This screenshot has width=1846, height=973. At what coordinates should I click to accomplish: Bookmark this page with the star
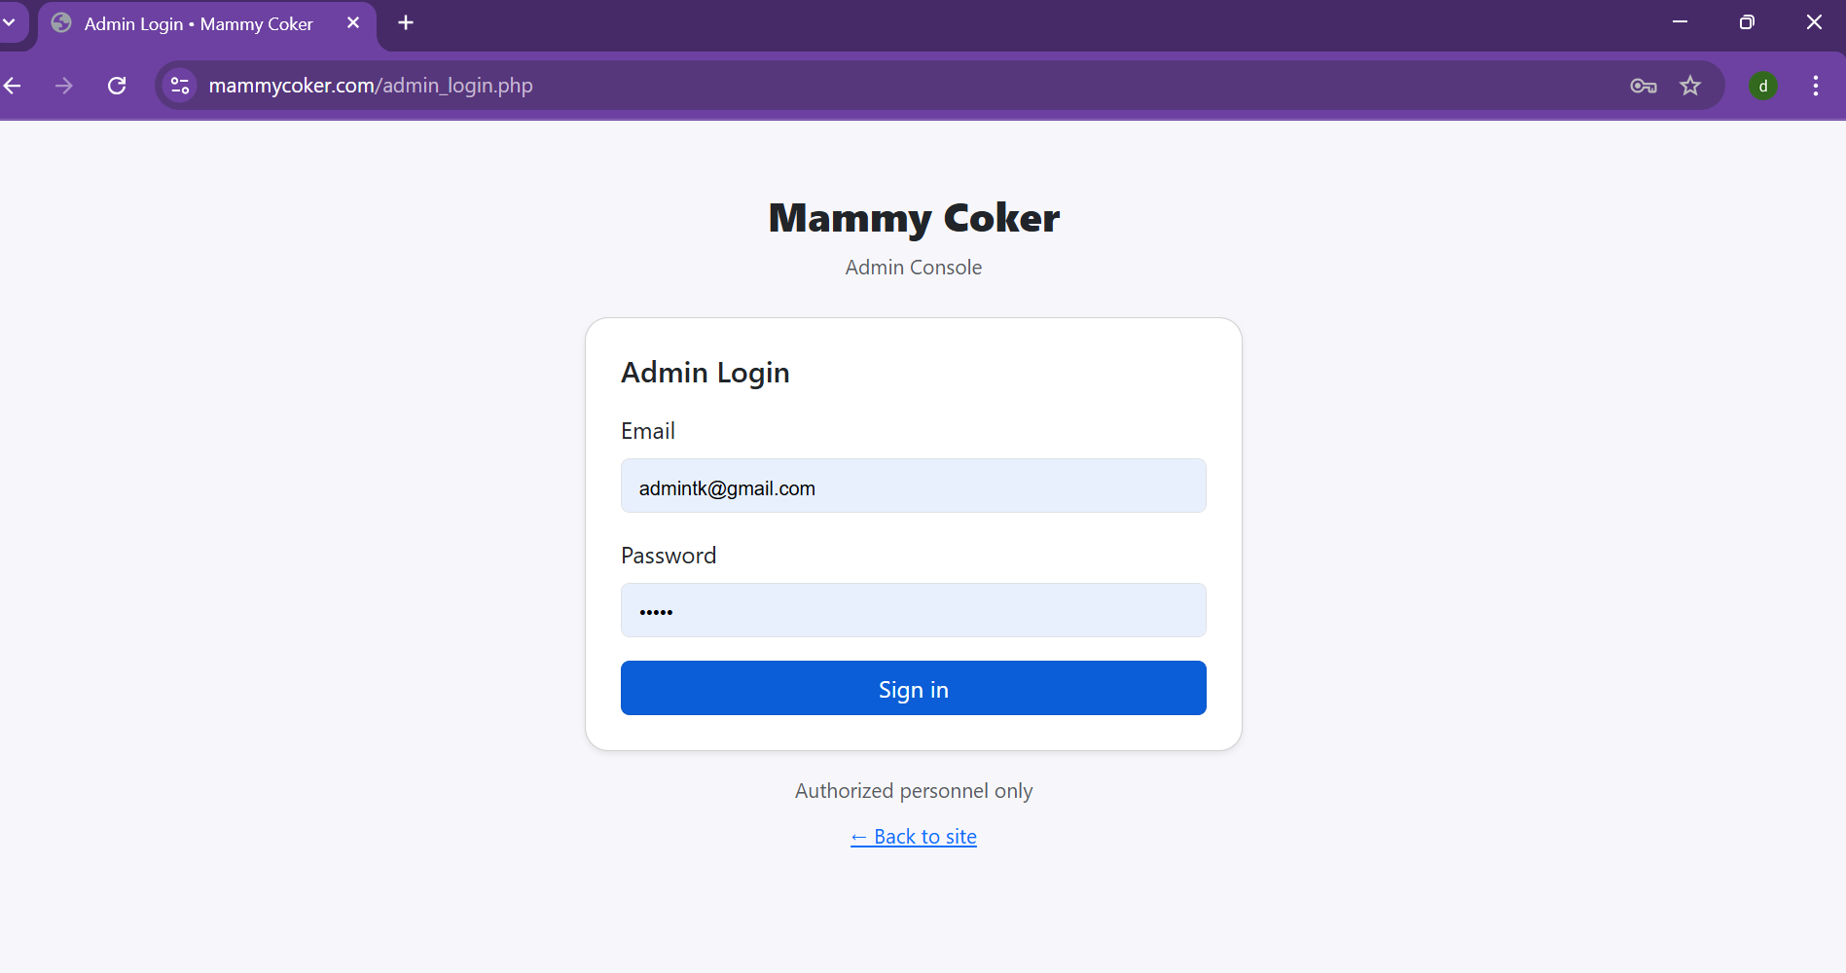point(1690,86)
